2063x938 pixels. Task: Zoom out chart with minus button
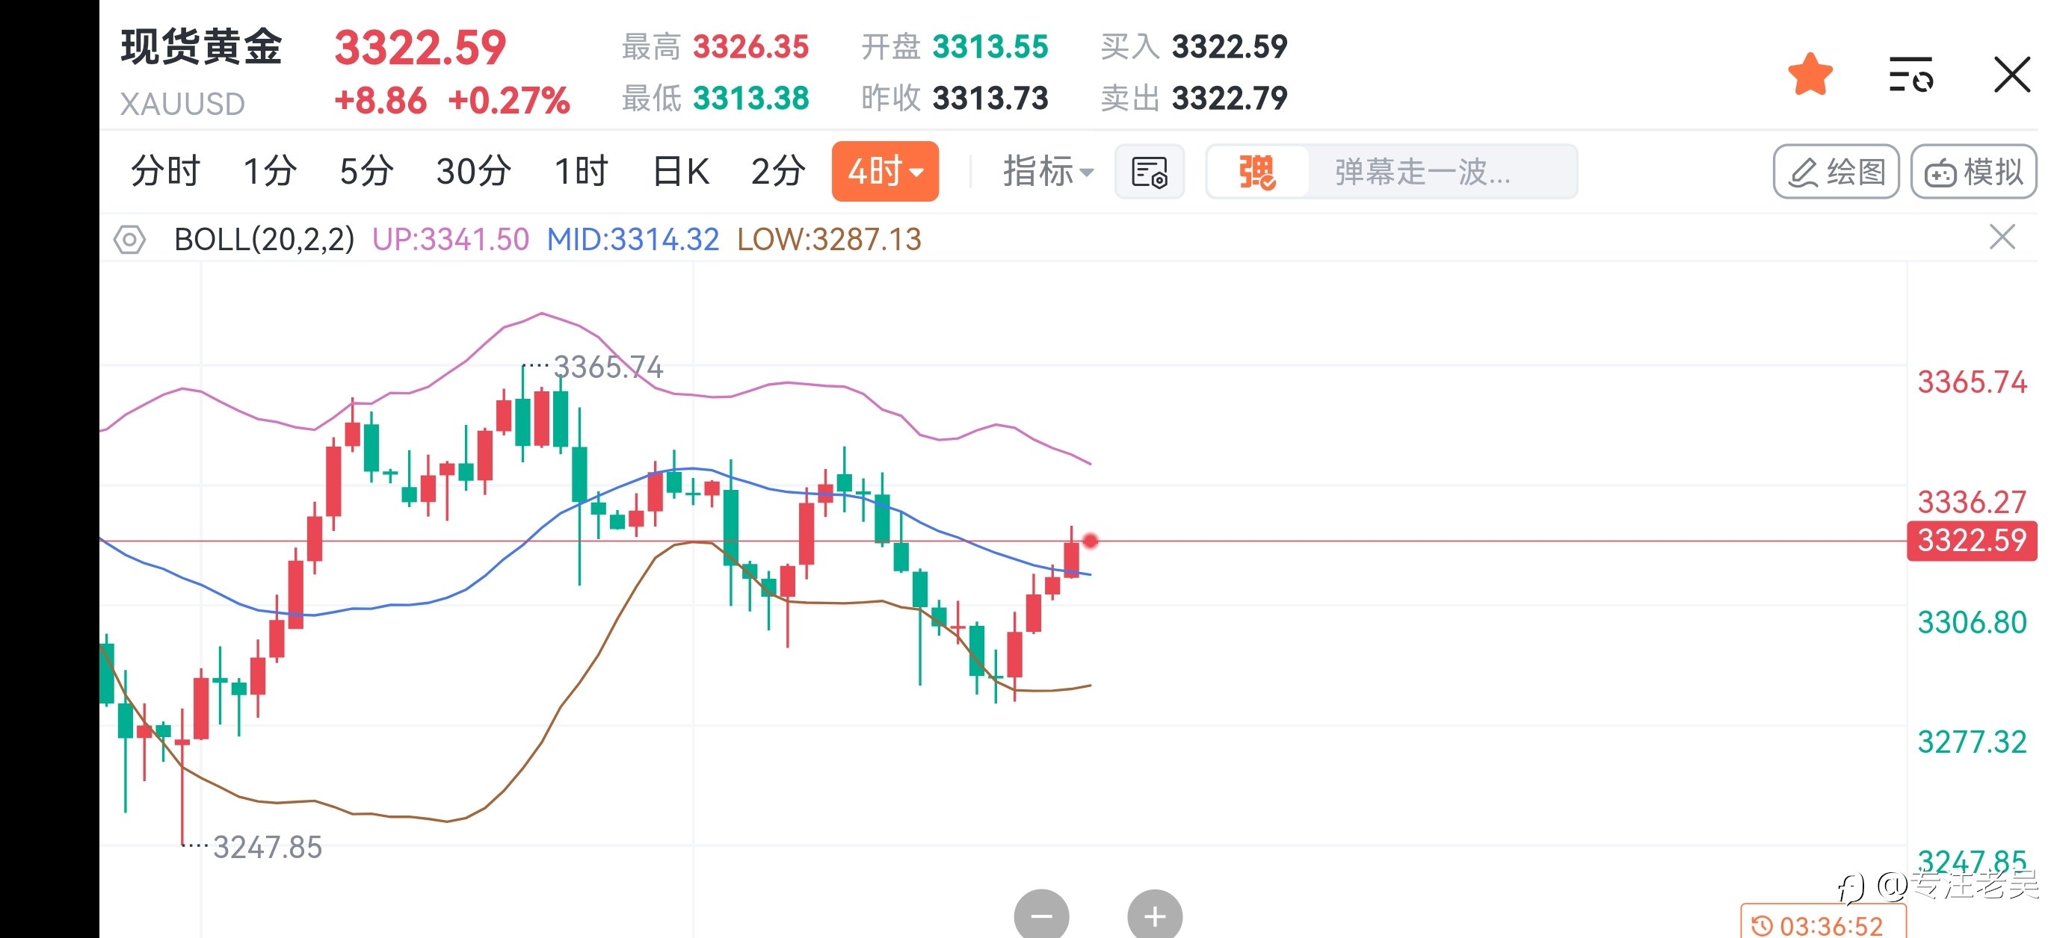point(1041,914)
